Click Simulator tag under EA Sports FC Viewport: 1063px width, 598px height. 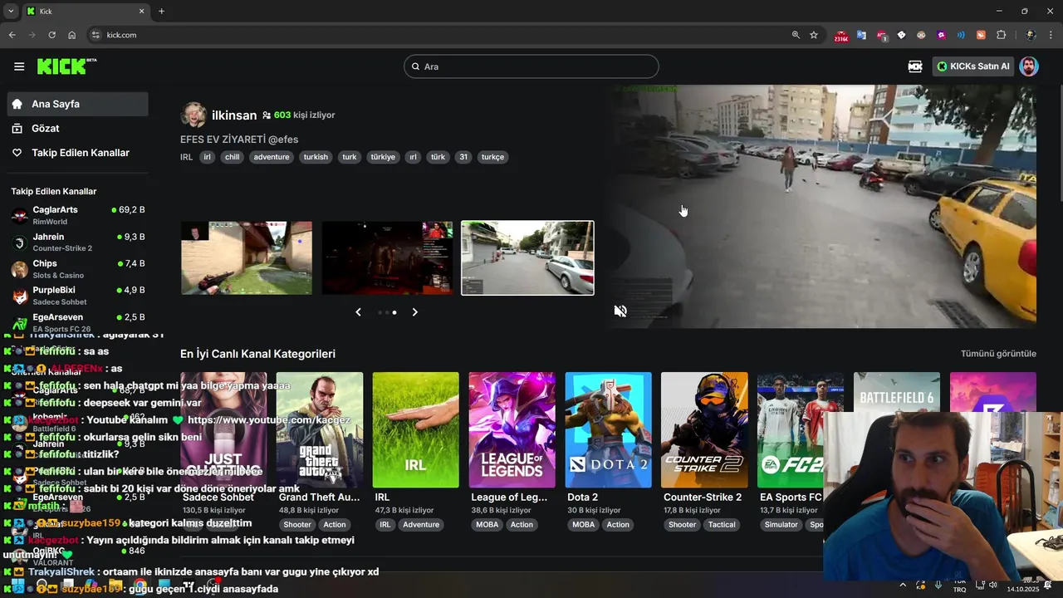781,525
